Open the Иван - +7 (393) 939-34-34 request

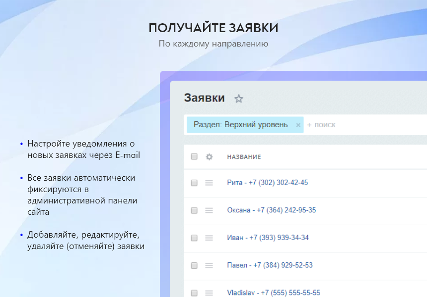[x=268, y=238]
